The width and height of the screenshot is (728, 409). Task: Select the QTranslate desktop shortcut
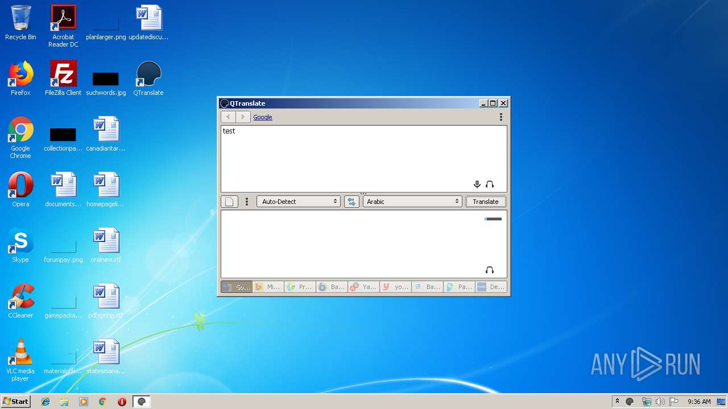[148, 78]
